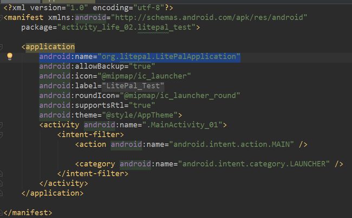352x218 pixels.
Task: Click the closing </intent-filter> tag
Action: [x=93, y=174]
